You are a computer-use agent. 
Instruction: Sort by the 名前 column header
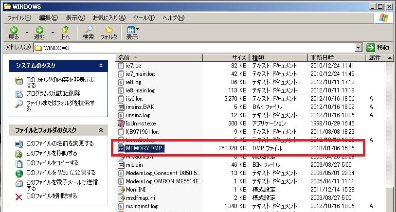pyautogui.click(x=160, y=58)
